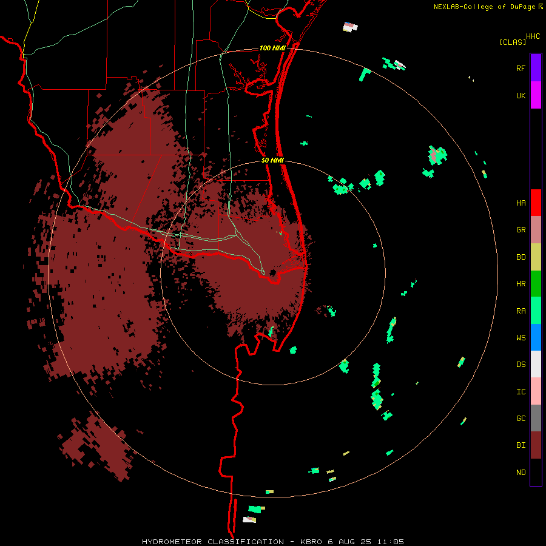
Task: Select the DS dry snow white swatch
Action: 536,364
